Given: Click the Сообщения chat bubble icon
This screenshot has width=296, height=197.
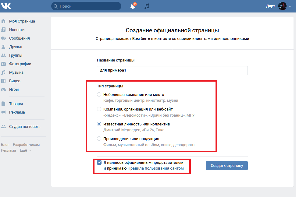Looking at the screenshot, I should [x=3, y=38].
